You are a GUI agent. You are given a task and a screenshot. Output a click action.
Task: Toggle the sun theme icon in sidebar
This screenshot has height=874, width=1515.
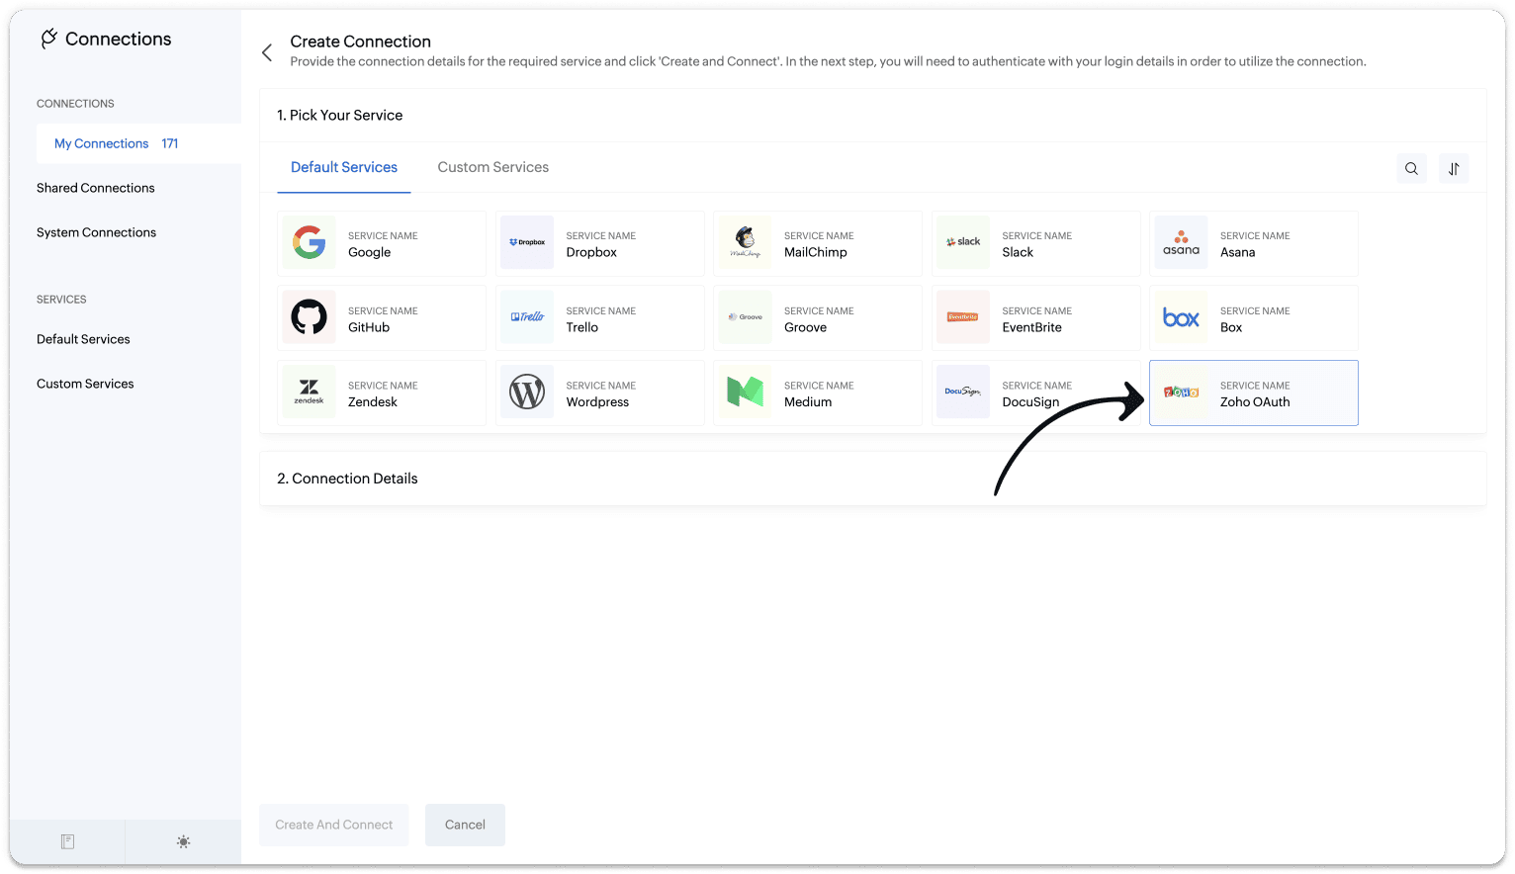[183, 841]
